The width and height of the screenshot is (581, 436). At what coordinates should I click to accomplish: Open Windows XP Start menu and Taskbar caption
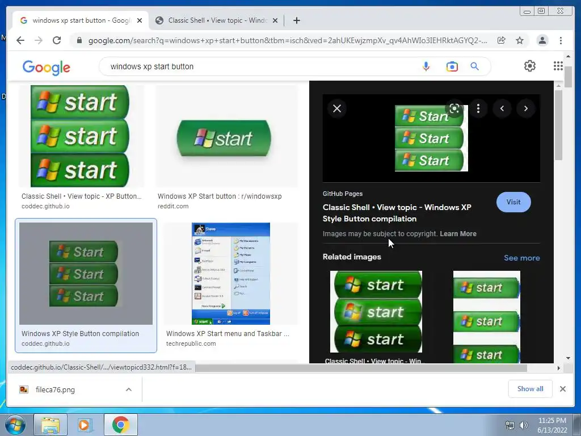[228, 334]
